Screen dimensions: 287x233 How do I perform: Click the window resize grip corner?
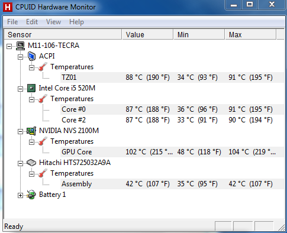282,227
